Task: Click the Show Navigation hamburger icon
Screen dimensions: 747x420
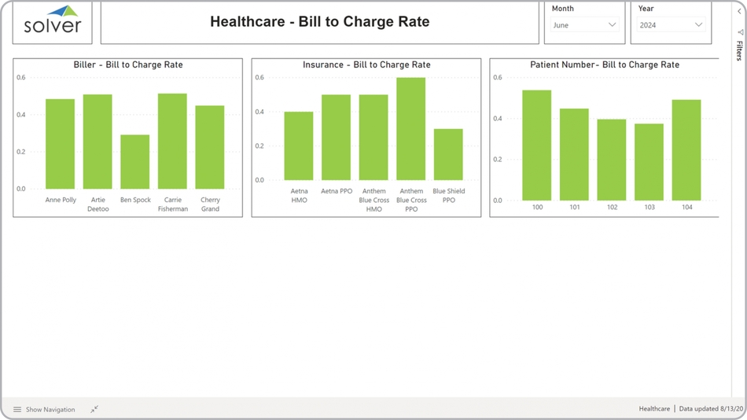Action: click(17, 410)
